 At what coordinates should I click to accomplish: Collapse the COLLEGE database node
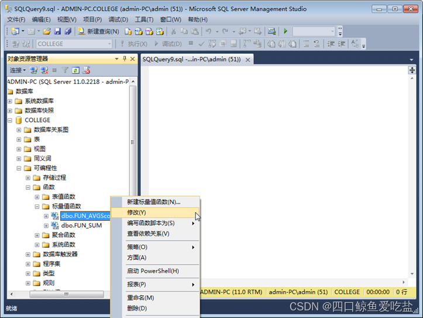(x=10, y=121)
